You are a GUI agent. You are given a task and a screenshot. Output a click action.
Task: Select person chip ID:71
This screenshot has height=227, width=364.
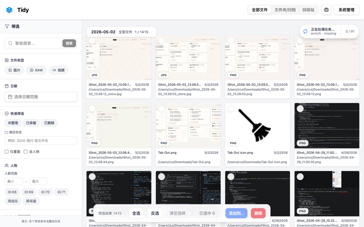(x=61, y=192)
